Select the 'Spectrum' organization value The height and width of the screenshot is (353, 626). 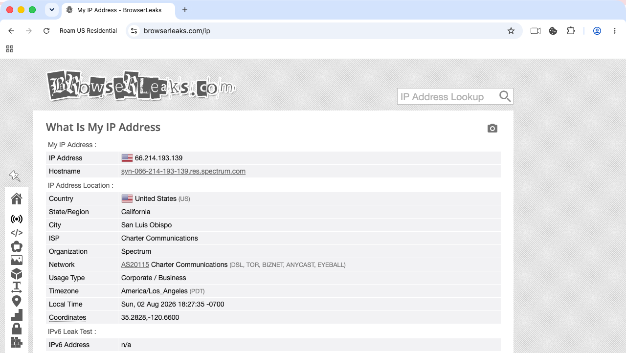pos(136,251)
